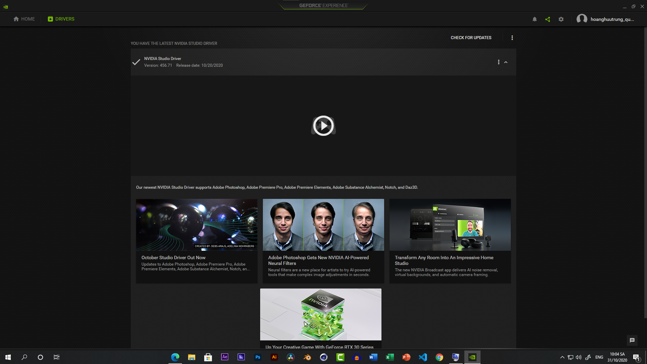Open the notifications bell
Viewport: 647px width, 364px height.
click(534, 19)
